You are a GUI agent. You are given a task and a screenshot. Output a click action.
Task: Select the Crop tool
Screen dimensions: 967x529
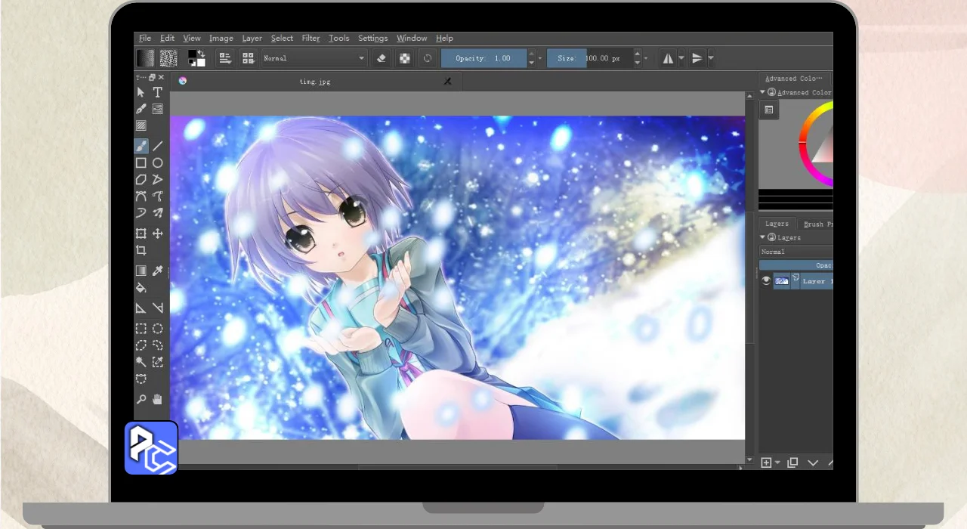[x=141, y=250]
